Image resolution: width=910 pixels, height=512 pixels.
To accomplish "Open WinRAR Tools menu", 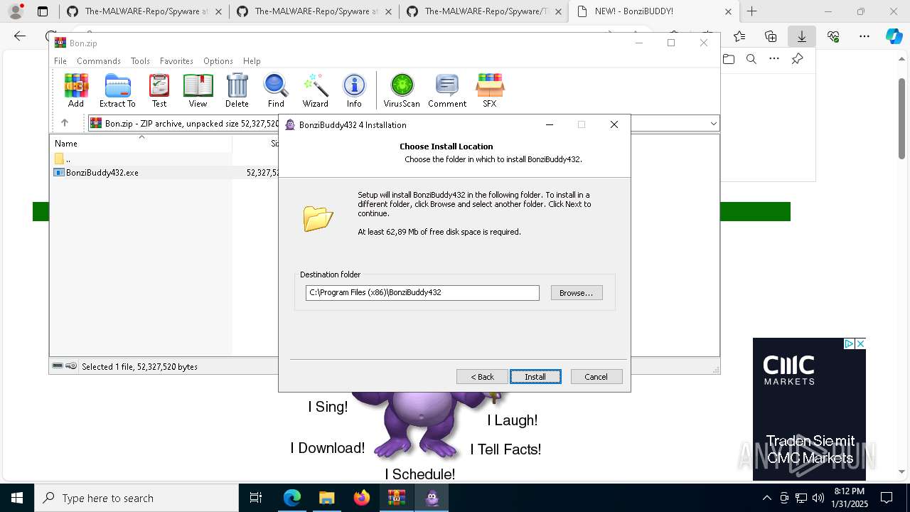I will pyautogui.click(x=140, y=61).
